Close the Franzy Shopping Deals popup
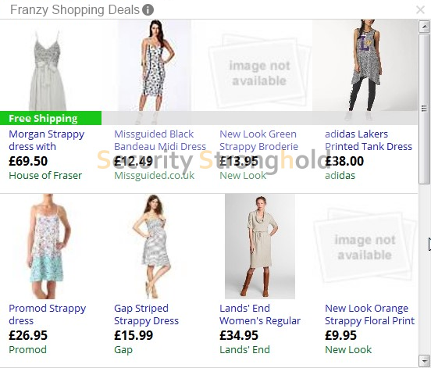The height and width of the screenshot is (368, 431). [420, 10]
